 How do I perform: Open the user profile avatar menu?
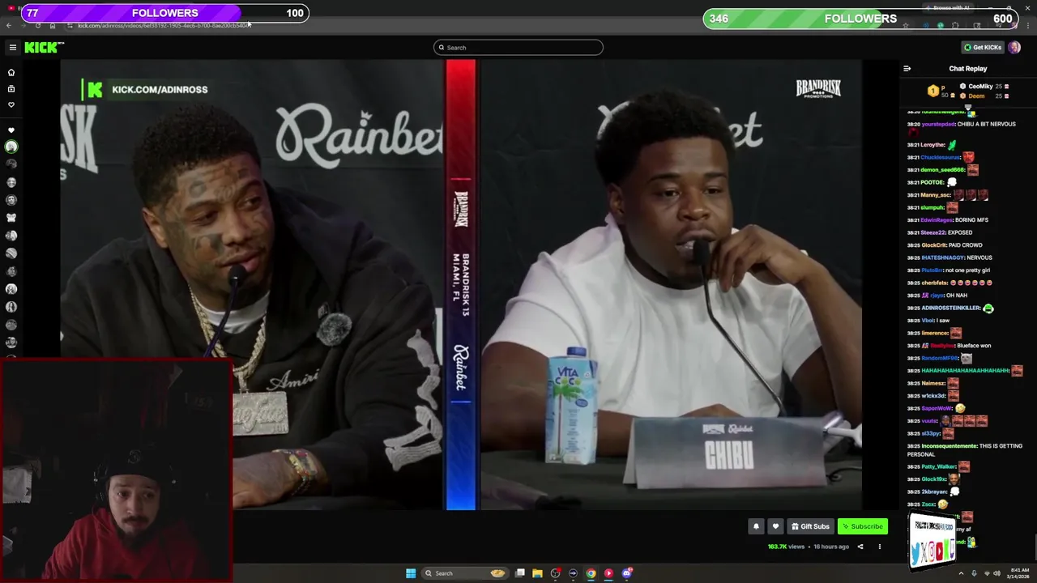tap(1014, 48)
